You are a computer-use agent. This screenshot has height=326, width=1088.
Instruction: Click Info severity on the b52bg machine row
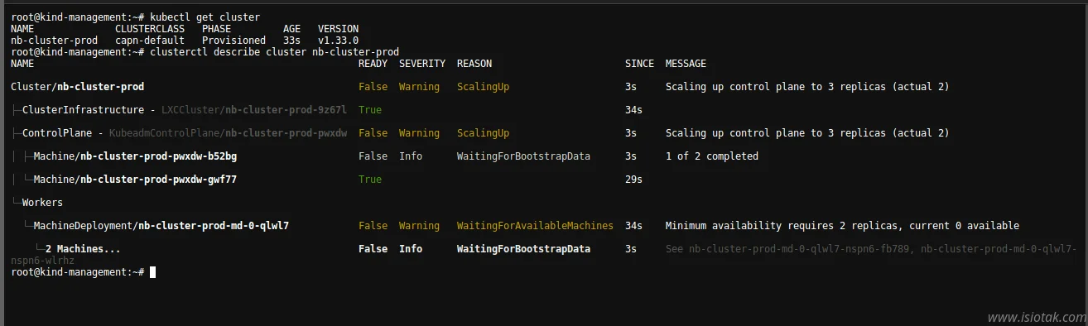coord(410,156)
